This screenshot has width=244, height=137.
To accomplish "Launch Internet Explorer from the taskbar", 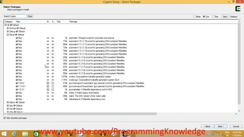I will (x=14, y=134).
